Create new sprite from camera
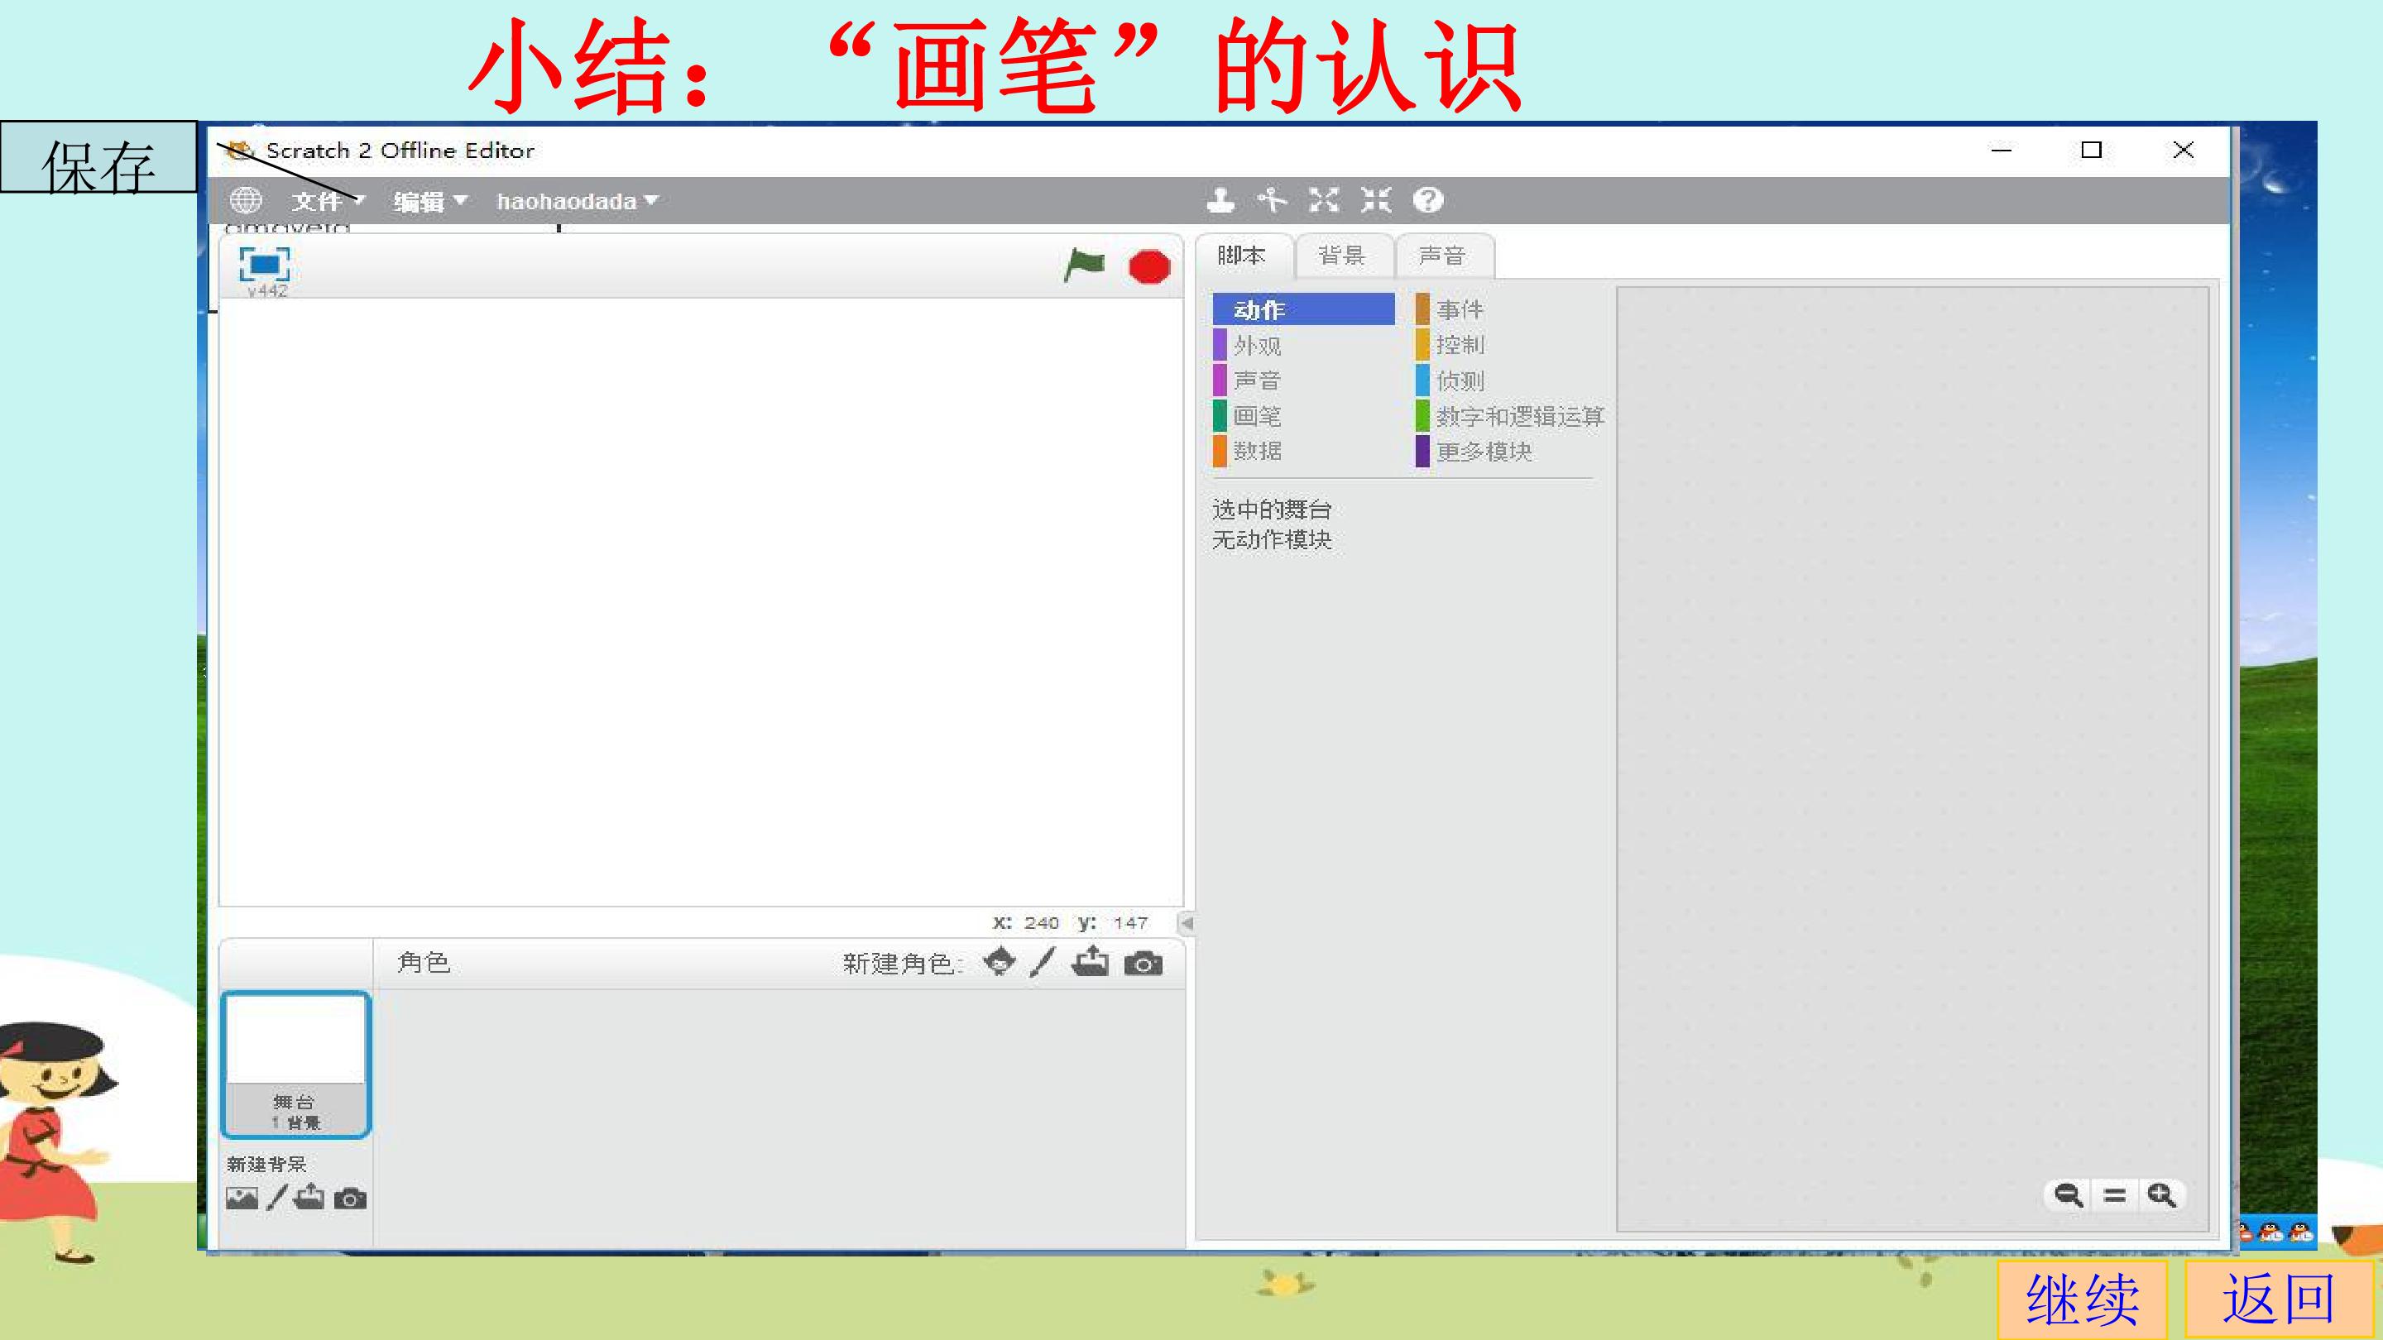Image resolution: width=2383 pixels, height=1340 pixels. coord(1144,964)
